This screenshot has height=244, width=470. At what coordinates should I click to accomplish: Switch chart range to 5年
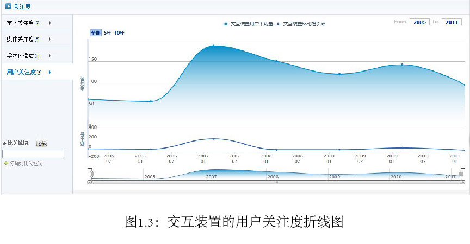(x=108, y=33)
